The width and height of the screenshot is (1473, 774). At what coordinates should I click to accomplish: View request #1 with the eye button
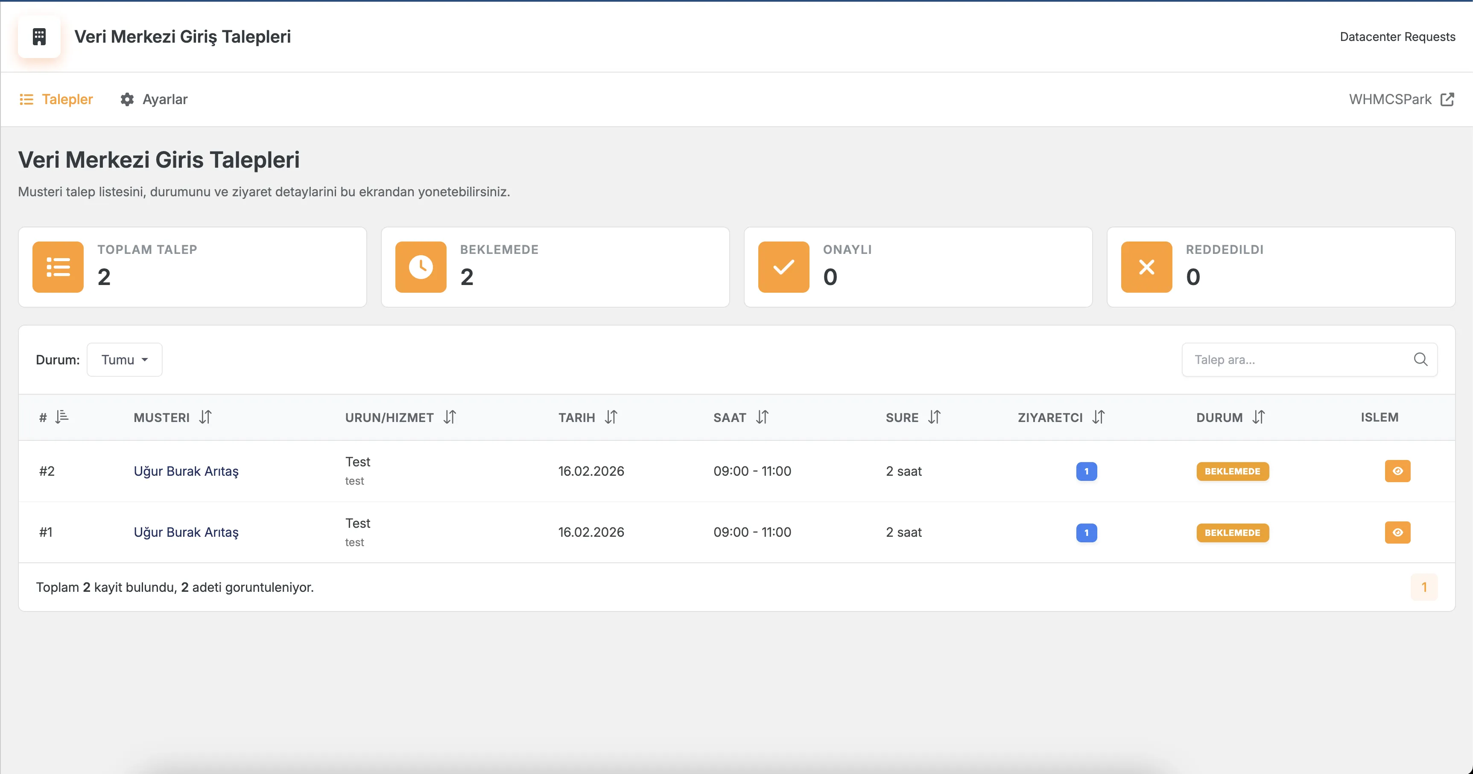point(1397,532)
